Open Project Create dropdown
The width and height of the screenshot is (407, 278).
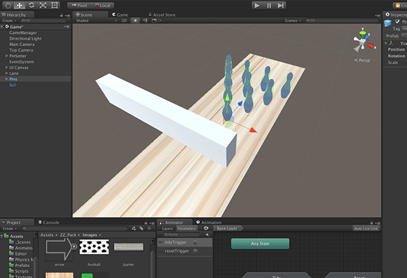point(9,229)
